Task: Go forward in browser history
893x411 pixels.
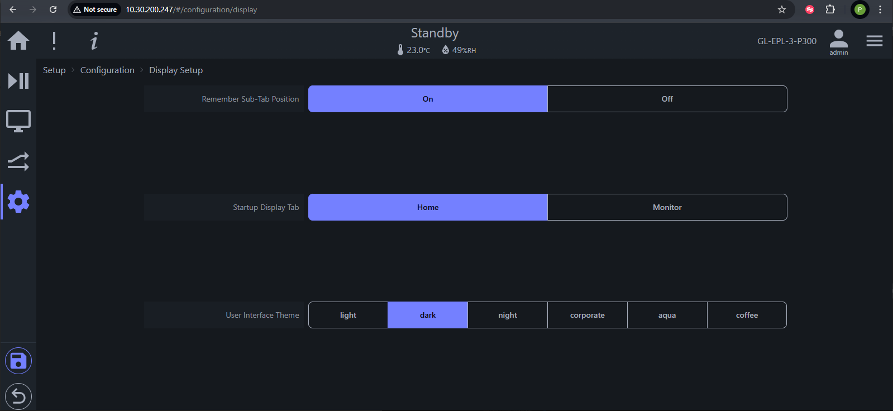Action: pos(33,9)
